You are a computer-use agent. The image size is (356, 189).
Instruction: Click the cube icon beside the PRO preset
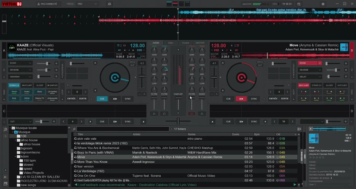coord(109,4)
